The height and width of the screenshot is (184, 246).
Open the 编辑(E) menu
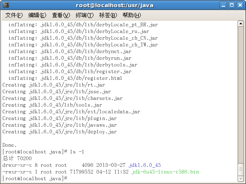[37, 15]
